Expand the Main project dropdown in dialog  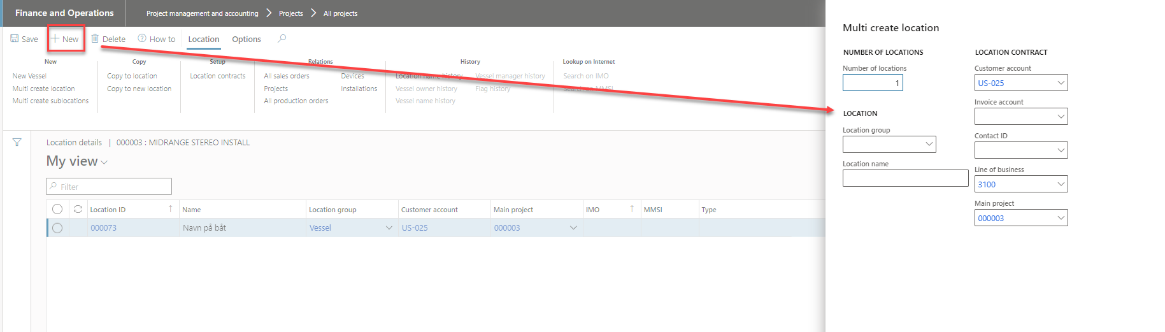pyautogui.click(x=1061, y=218)
